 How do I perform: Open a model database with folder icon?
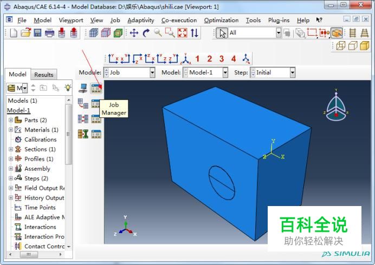(x=25, y=32)
